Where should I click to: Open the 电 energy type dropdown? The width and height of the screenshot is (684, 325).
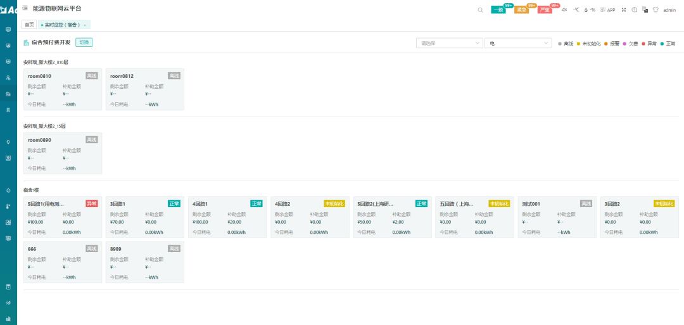pos(518,43)
